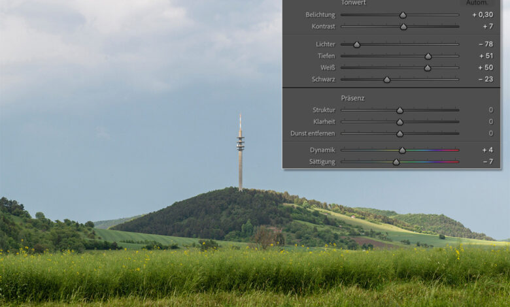Edit the Lichter value field −78

coord(485,44)
